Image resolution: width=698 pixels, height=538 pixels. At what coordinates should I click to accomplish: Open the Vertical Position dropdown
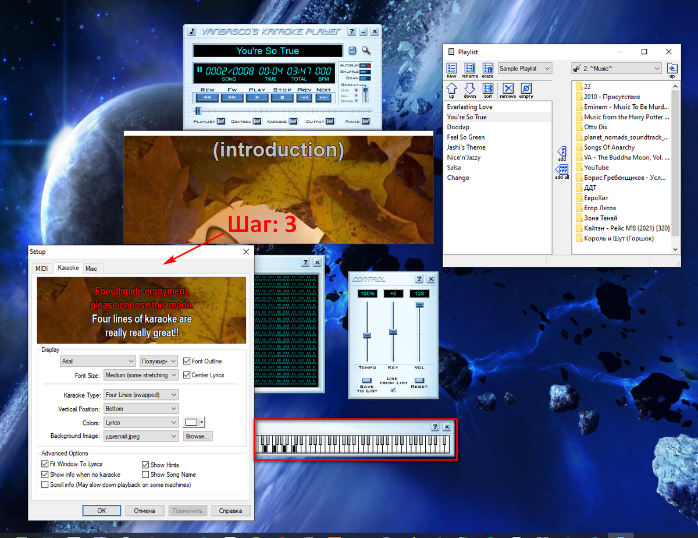[x=141, y=409]
